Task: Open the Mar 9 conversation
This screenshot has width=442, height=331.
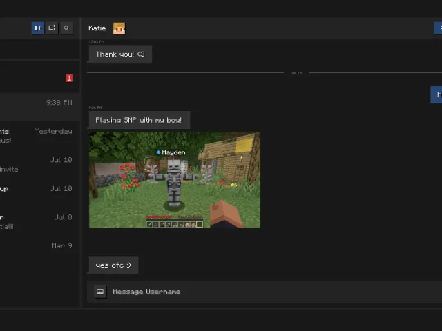Action: tap(40, 250)
